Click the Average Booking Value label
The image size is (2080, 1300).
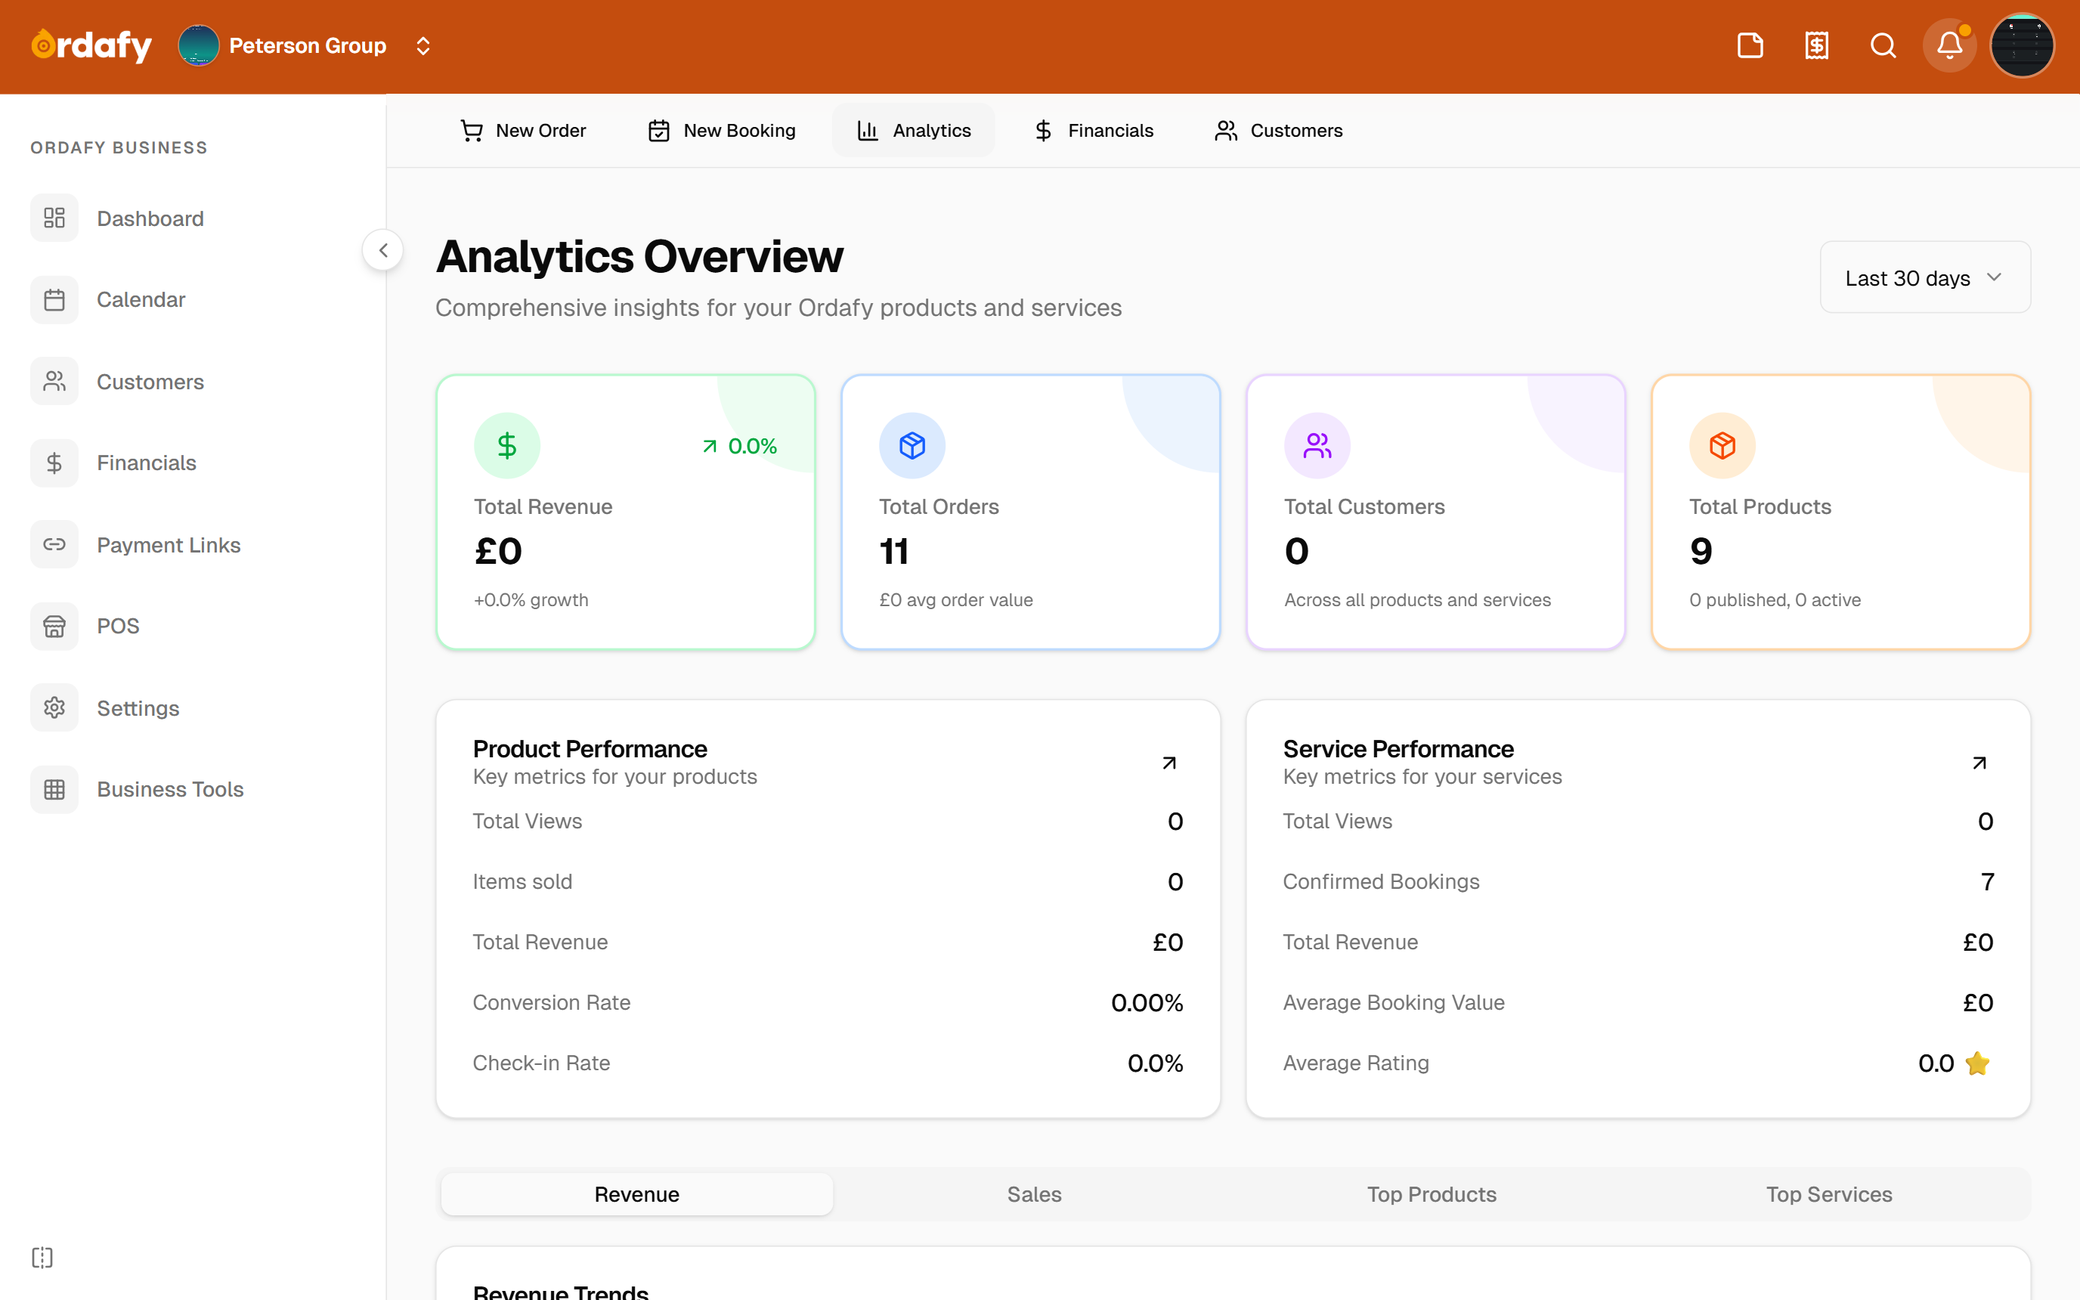[x=1393, y=1004]
